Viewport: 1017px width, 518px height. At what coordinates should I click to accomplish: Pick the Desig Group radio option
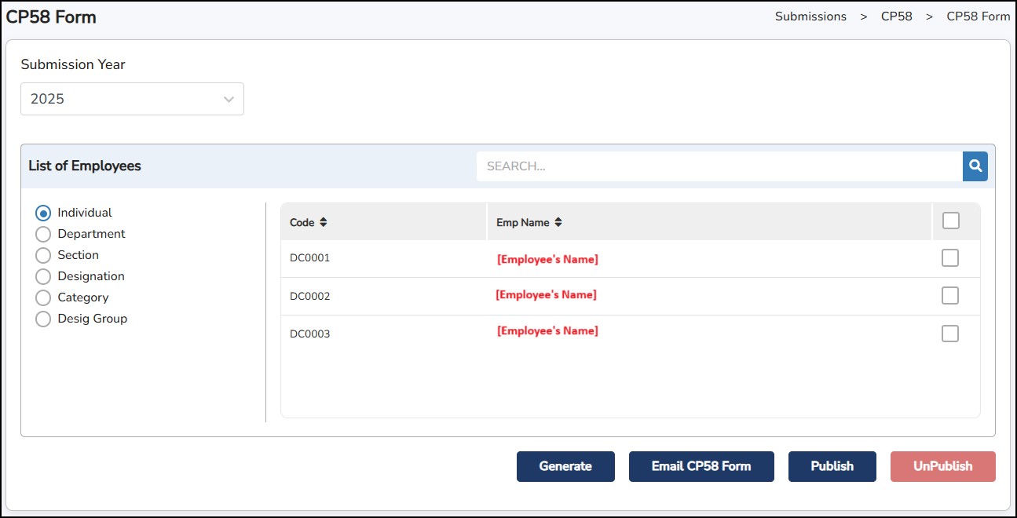click(43, 319)
